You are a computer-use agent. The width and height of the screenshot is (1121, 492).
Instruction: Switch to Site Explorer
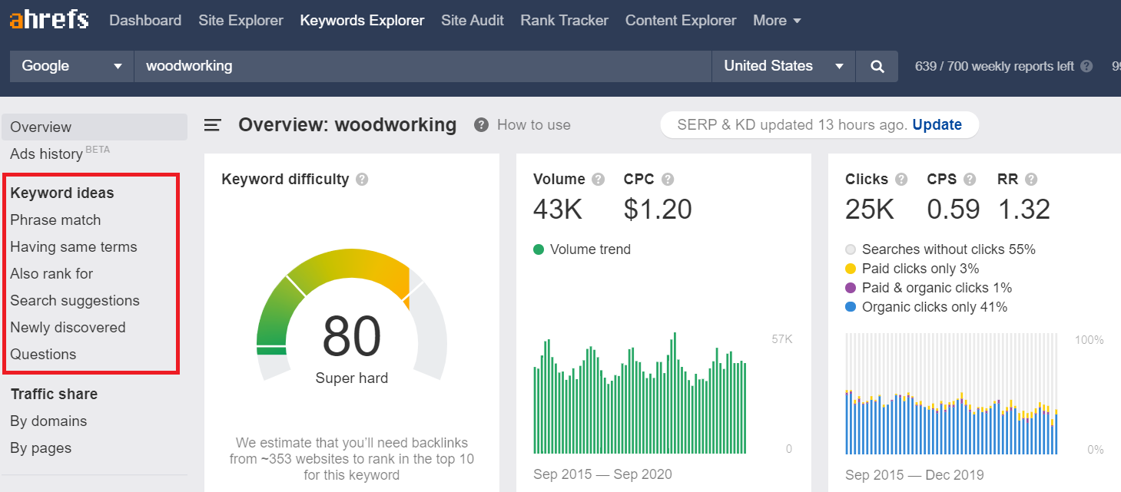point(240,20)
